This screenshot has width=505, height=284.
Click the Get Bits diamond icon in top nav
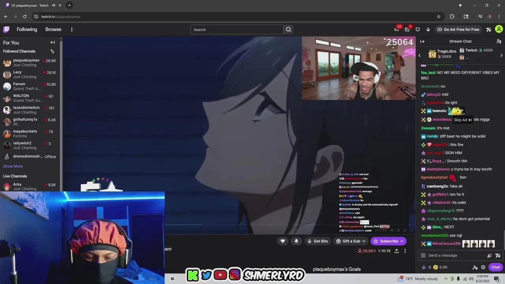pos(428,30)
